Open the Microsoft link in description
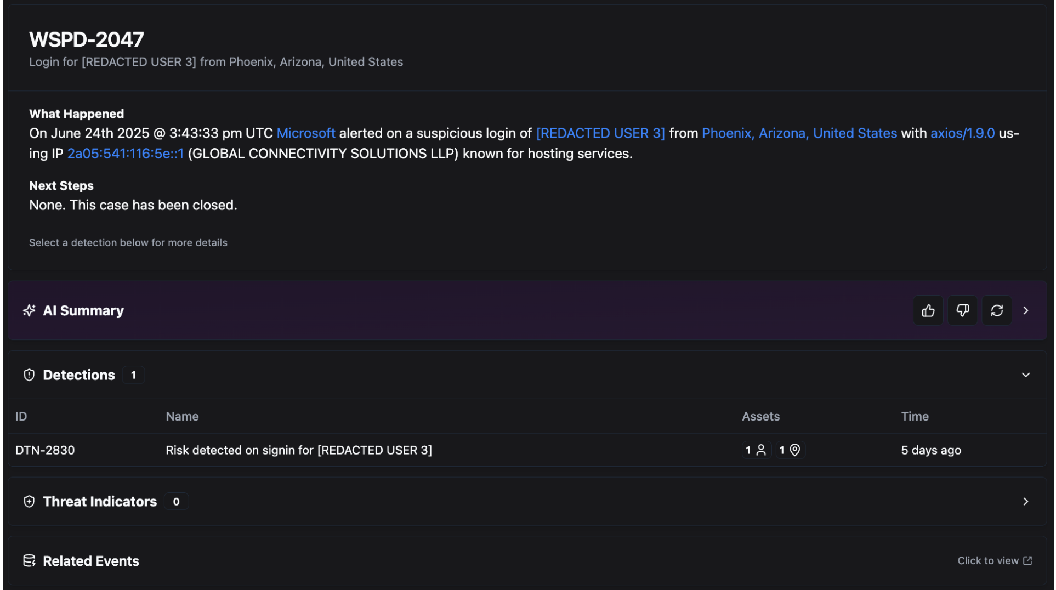Image resolution: width=1056 pixels, height=590 pixels. tap(305, 133)
